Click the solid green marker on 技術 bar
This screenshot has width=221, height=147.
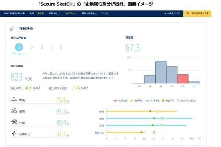pyautogui.click(x=153, y=125)
